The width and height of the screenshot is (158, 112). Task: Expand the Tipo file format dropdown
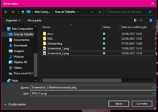click(153, 93)
